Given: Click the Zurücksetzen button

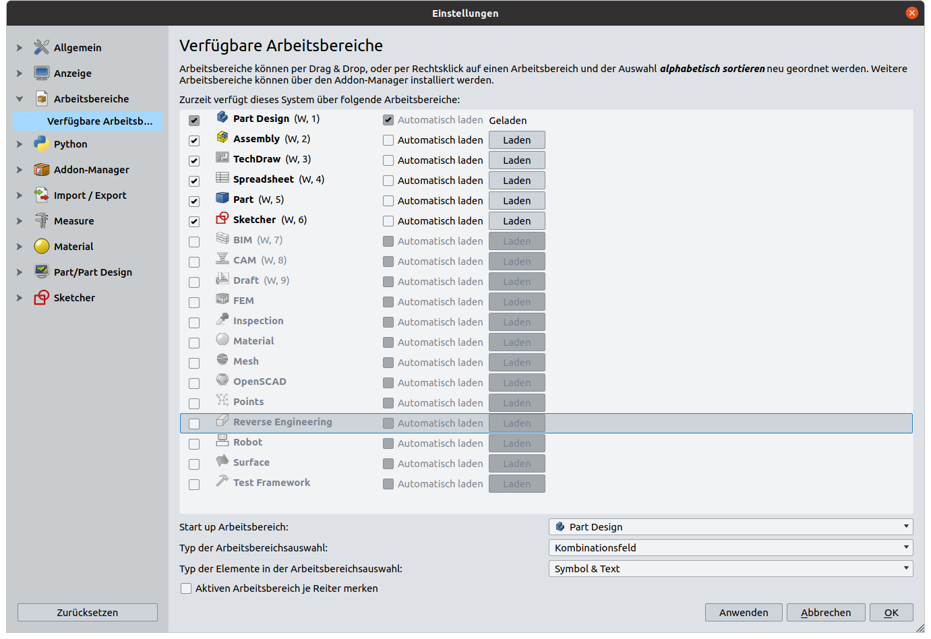Looking at the screenshot, I should [88, 613].
